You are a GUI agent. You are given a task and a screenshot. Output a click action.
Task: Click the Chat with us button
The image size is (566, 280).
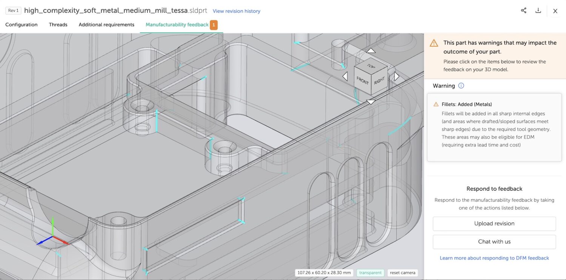494,242
